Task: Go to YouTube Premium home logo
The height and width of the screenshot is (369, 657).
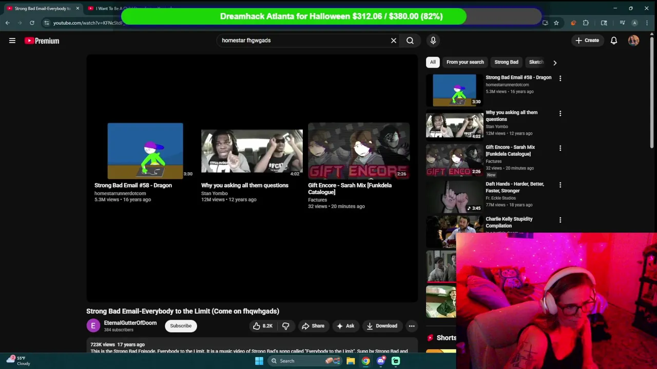Action: pos(42,40)
